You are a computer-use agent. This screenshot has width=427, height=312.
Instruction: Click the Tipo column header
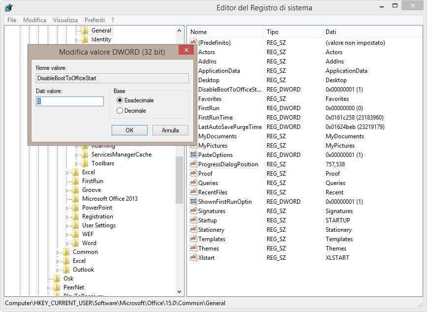[292, 32]
